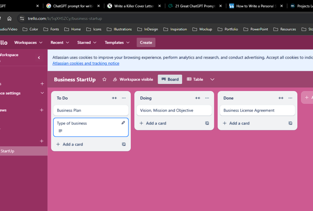Click the Create button
The image size is (313, 211).
(x=146, y=43)
